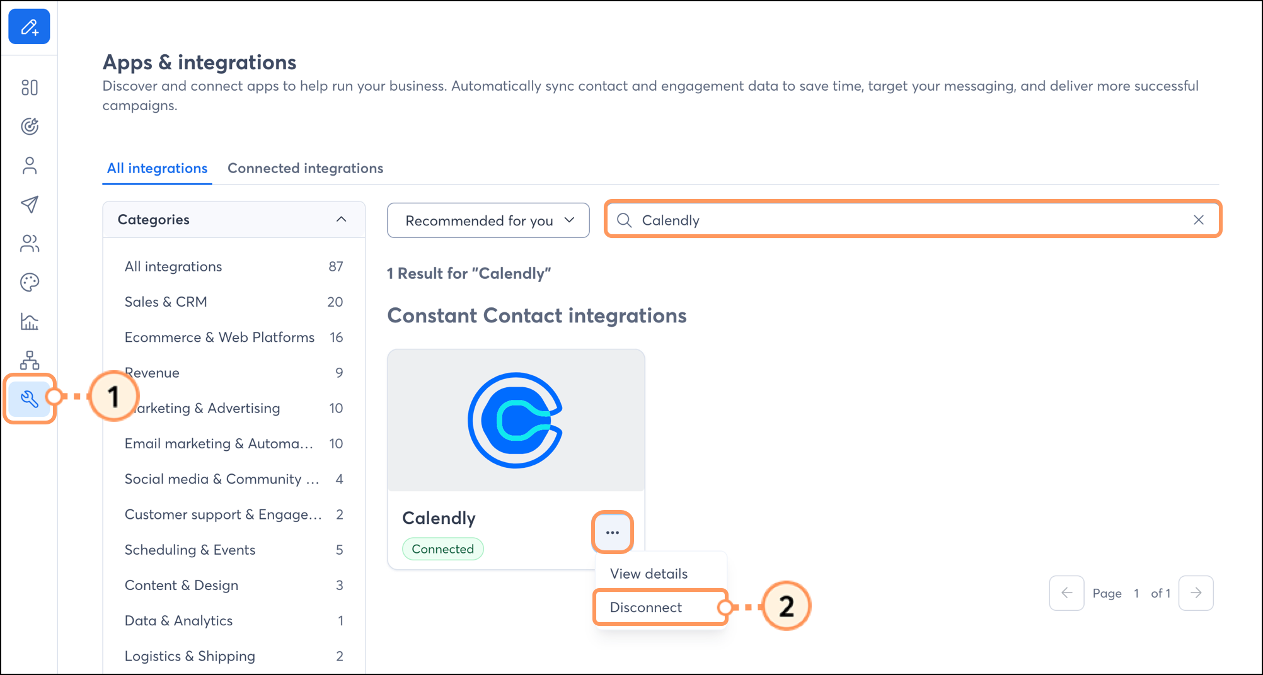
Task: Open the Automation hierarchy icon in sidebar
Action: pyautogui.click(x=30, y=360)
